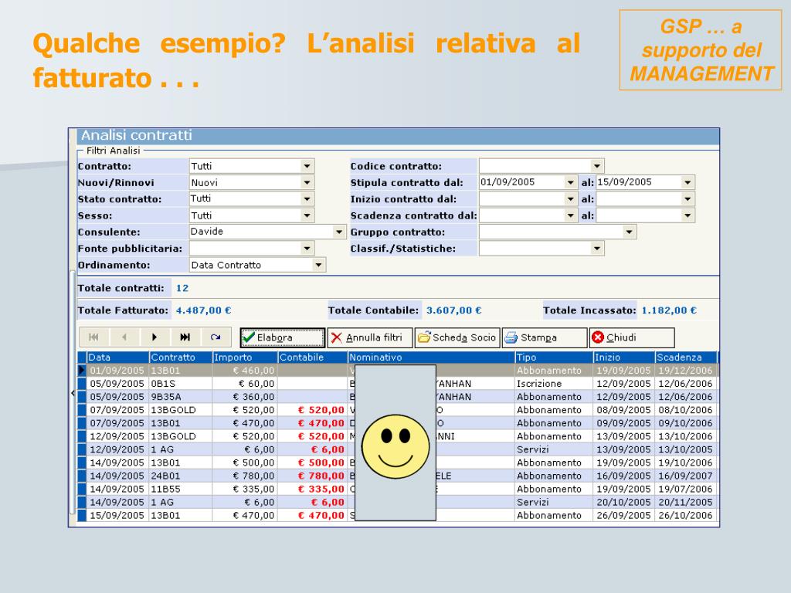This screenshot has height=593, width=791.
Task: Sort by Nominativo column header
Action: coord(431,357)
